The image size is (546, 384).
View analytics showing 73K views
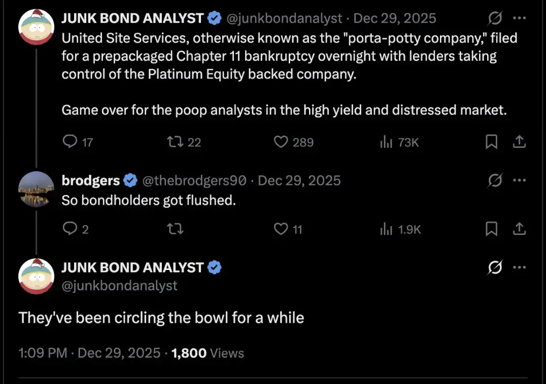pyautogui.click(x=387, y=142)
